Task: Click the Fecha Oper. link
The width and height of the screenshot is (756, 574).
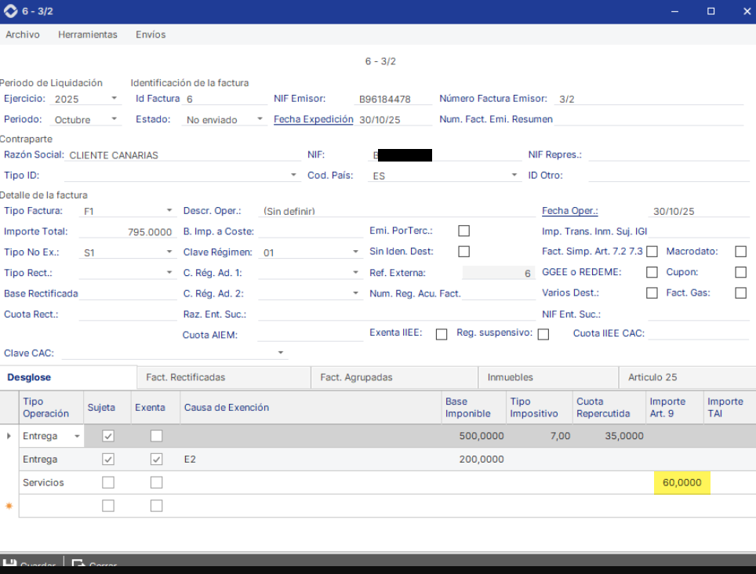Action: tap(570, 211)
